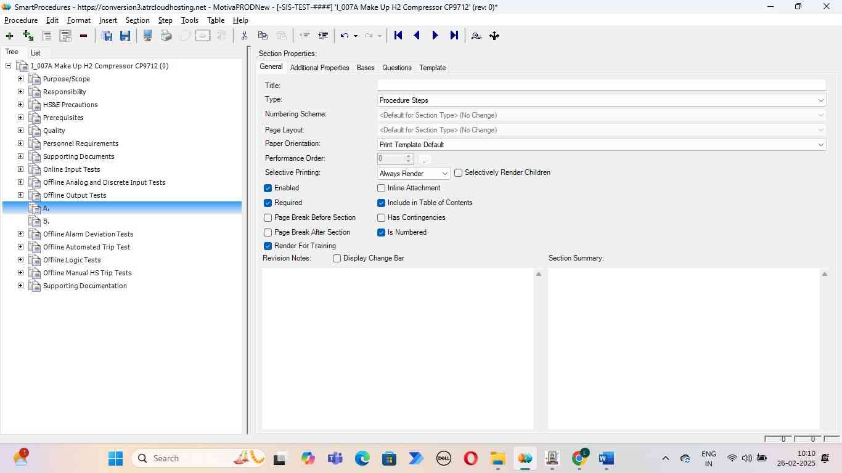Switch to the Additional Properties tab

[319, 68]
